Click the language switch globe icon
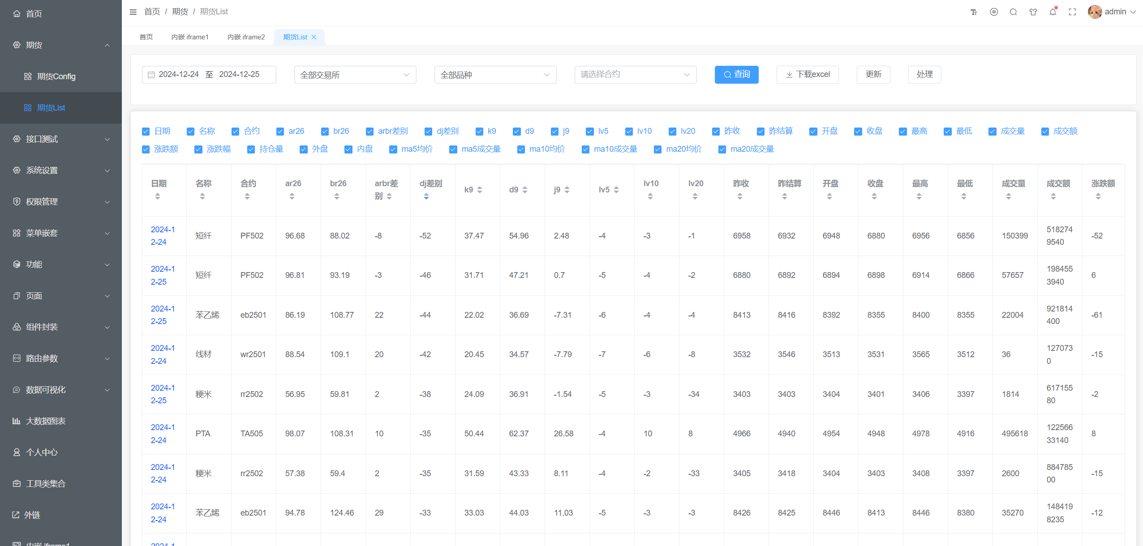Screen dimensions: 1143x546 [x=994, y=12]
